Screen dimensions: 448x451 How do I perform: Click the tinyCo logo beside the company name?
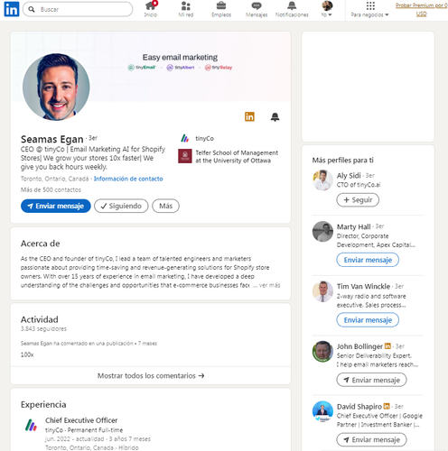(x=185, y=138)
